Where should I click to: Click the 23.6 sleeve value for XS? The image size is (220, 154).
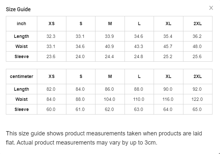[51, 56]
